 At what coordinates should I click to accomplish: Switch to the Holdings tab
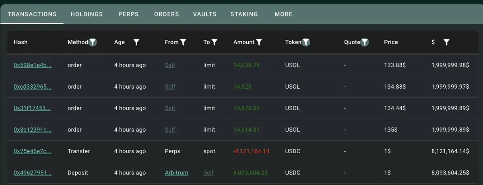click(x=87, y=14)
